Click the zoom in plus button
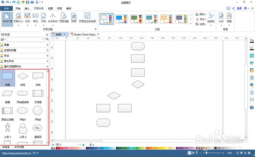This screenshot has width=255, height=157. [223, 153]
